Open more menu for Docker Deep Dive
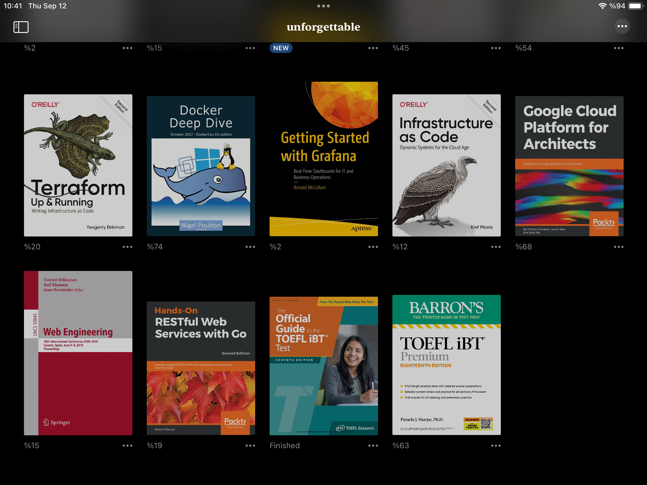This screenshot has height=485, width=647. pyautogui.click(x=250, y=247)
